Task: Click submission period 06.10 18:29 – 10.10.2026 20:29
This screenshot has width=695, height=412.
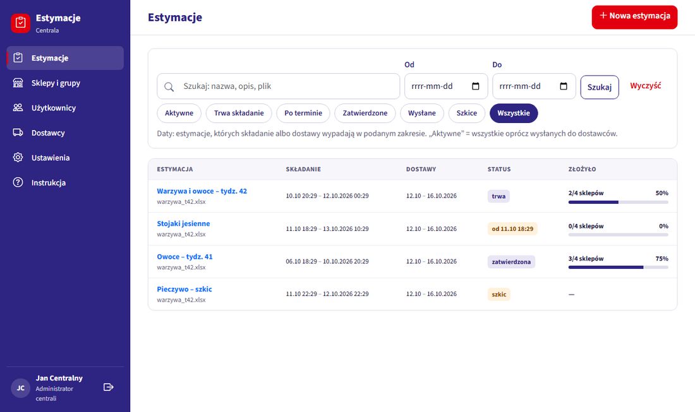Action: point(327,262)
